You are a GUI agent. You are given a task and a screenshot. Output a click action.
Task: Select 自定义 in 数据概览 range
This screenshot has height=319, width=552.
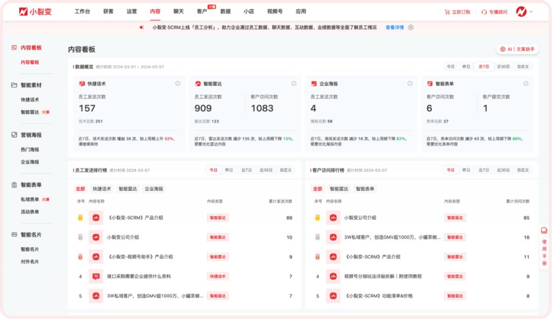point(523,66)
